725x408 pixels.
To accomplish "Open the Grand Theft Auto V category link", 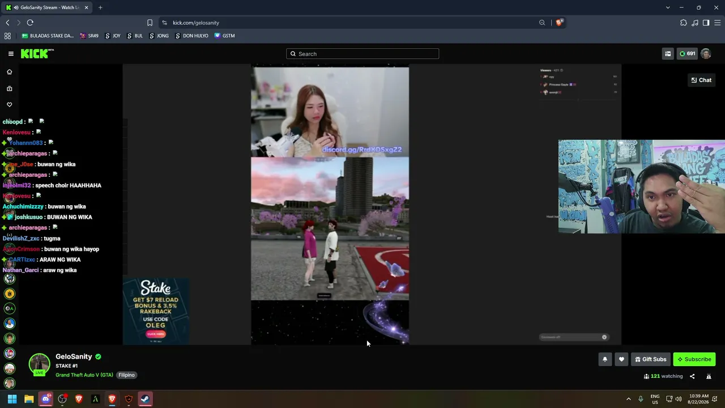I will (84, 375).
